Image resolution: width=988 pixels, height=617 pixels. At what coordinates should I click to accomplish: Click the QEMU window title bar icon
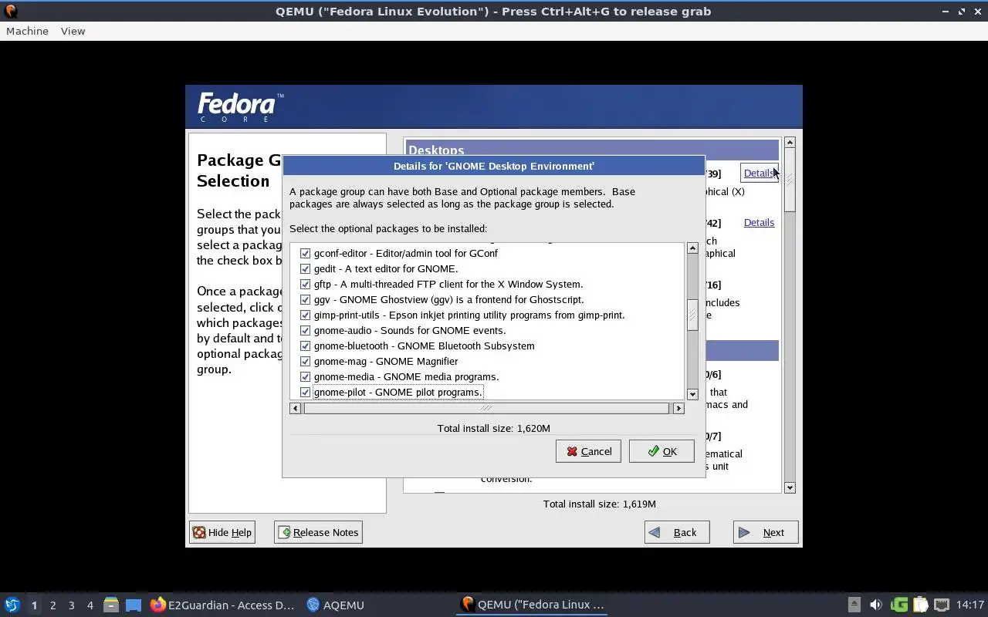click(x=11, y=11)
